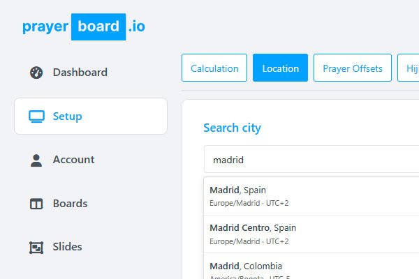Click the Dashboard gauge icon
The width and height of the screenshot is (419, 279).
[x=36, y=73]
